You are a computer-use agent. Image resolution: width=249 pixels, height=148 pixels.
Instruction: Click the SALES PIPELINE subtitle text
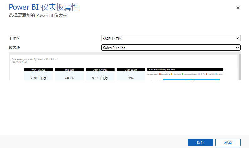(x=19, y=62)
